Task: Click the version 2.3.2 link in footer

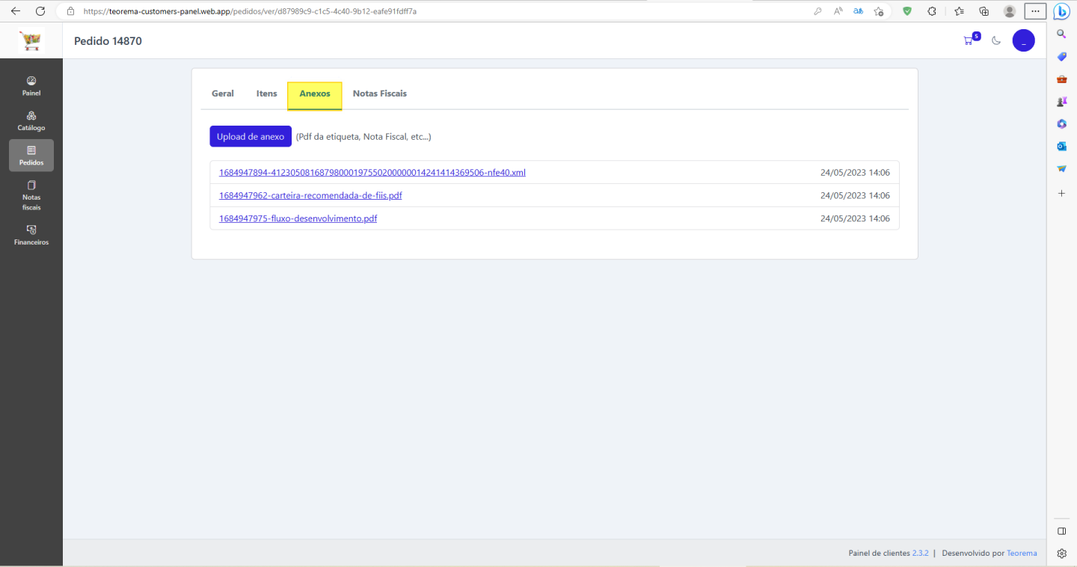Action: click(x=920, y=554)
